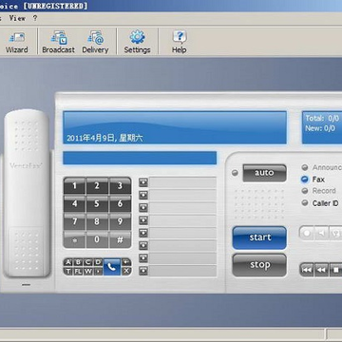
Task: Click the rewind playback button
Action: 321,270
